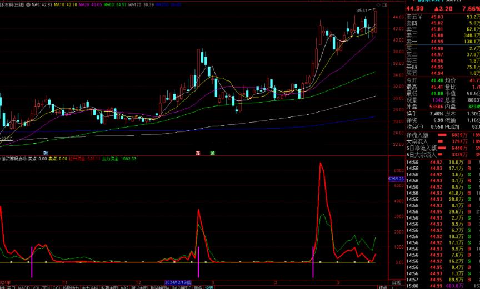
Task: Open the CCI indicator tab
Action: coord(57,287)
